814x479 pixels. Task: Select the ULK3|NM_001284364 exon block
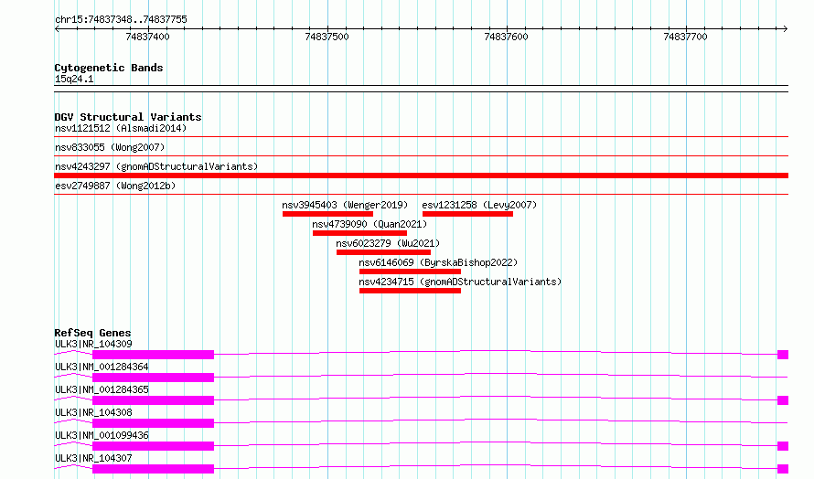[x=153, y=378]
